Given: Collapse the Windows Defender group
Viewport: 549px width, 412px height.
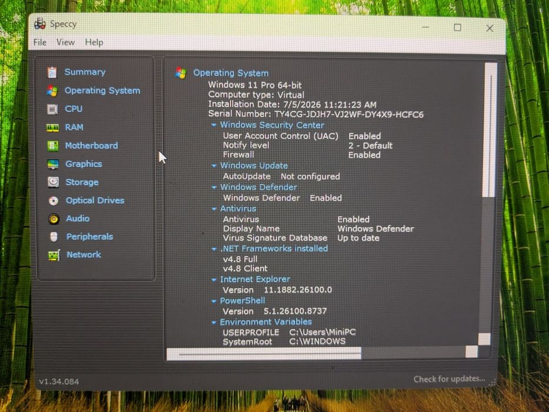Looking at the screenshot, I should coord(214,187).
